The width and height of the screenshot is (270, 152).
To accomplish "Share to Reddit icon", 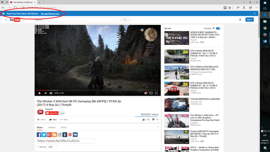I will tap(59, 135).
